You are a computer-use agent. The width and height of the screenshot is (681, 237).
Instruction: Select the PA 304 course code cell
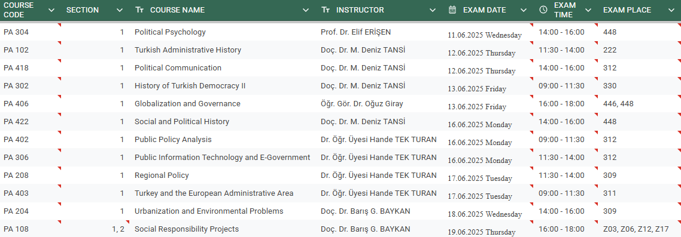(x=31, y=32)
